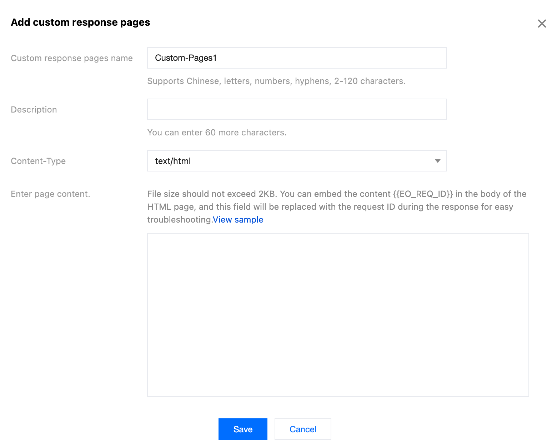Screen dimensions: 552x448
Task: Close the Add custom response pages dialog
Action: pyautogui.click(x=542, y=24)
